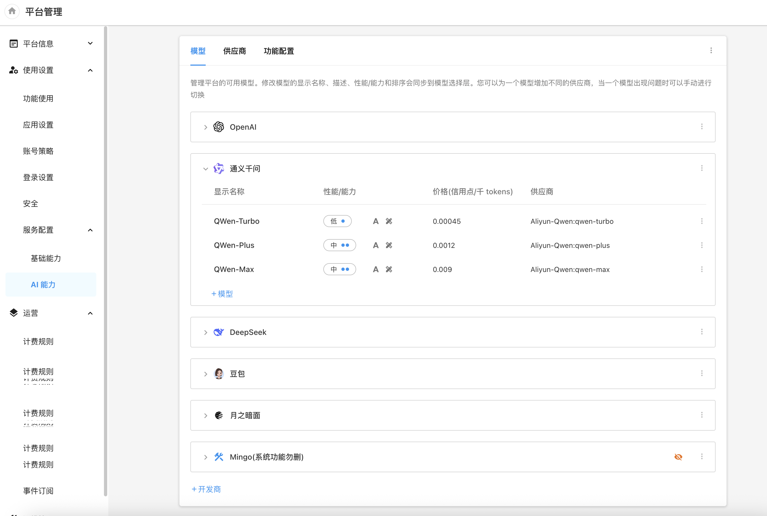Click the +开发商 add developer link
This screenshot has width=767, height=516.
206,489
